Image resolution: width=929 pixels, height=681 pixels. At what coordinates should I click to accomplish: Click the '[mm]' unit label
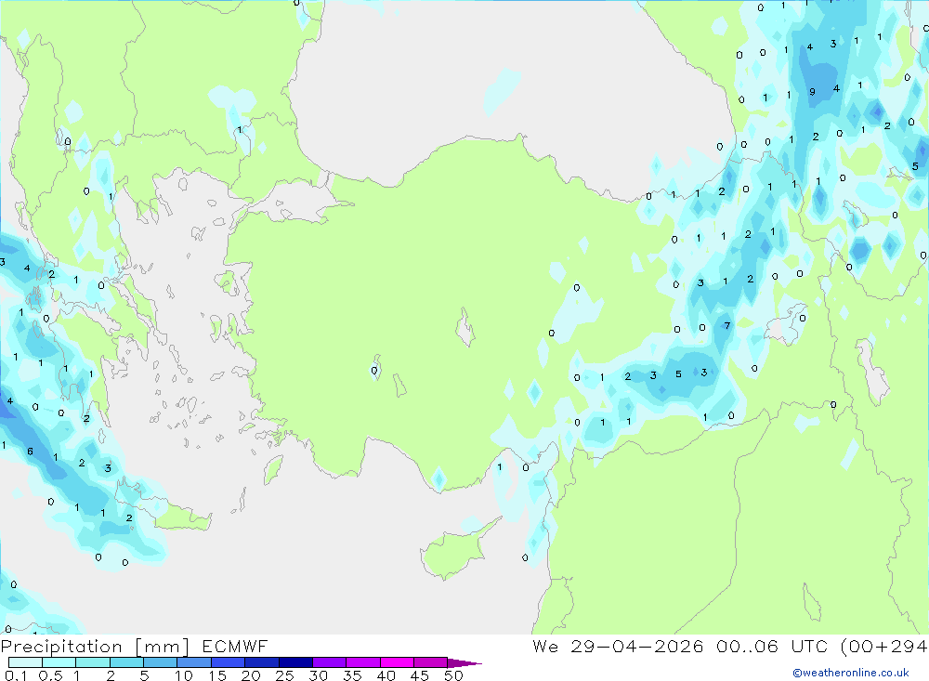pyautogui.click(x=162, y=647)
